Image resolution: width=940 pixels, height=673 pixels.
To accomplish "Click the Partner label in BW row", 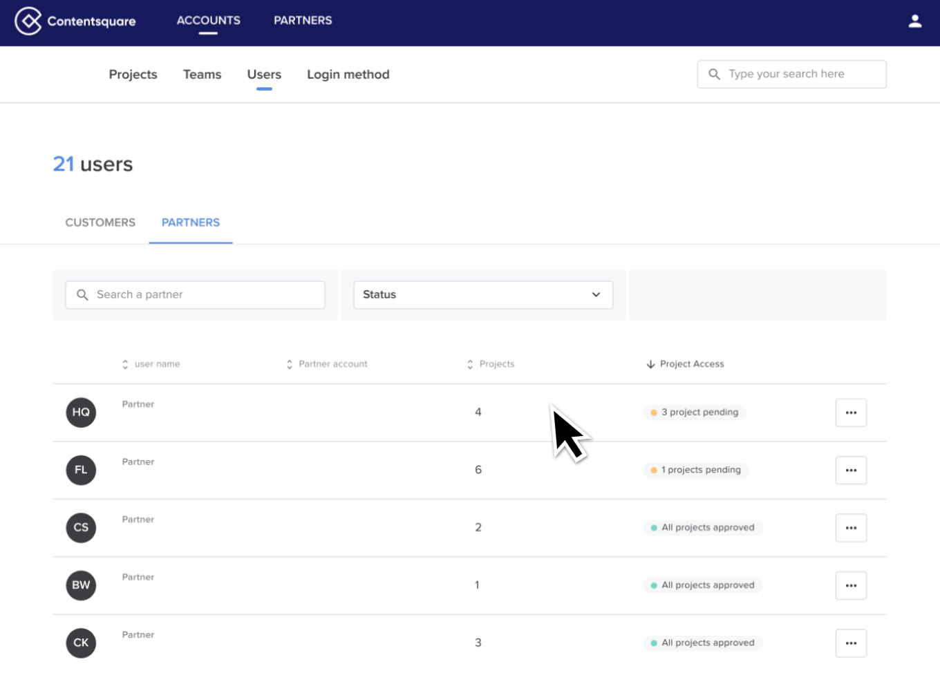I will point(138,577).
